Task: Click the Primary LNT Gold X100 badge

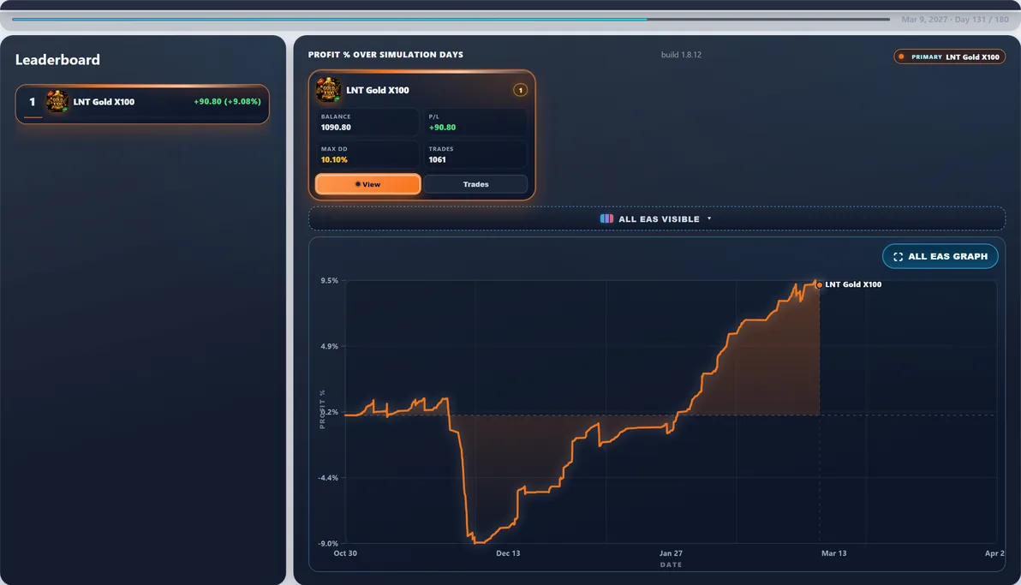Action: tap(949, 57)
